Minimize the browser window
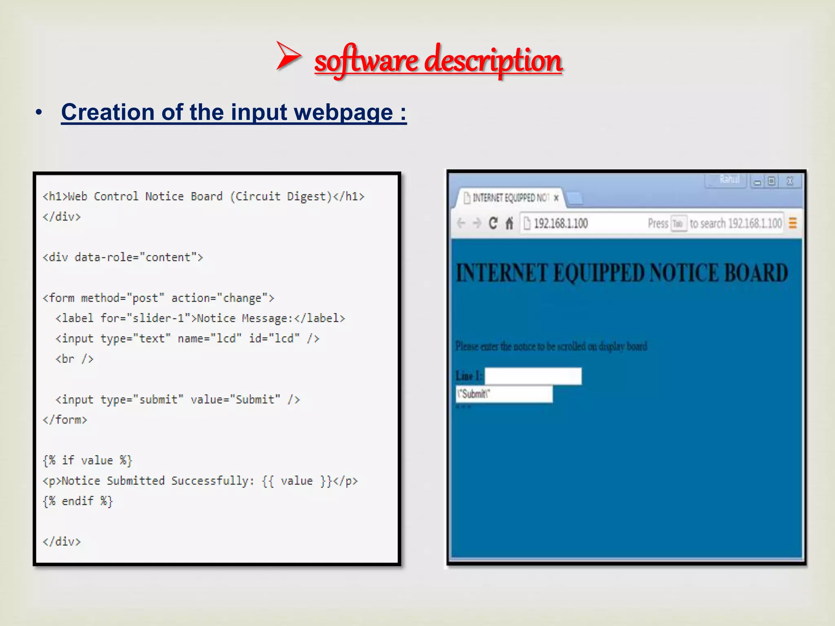The width and height of the screenshot is (835, 626). [758, 181]
